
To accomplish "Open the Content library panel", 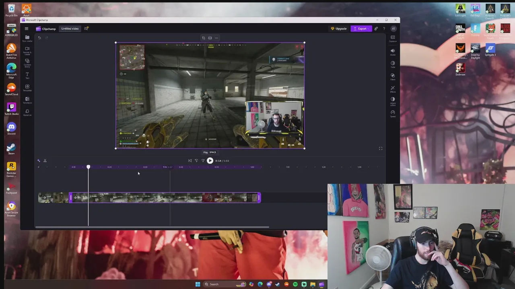I will coord(27,63).
